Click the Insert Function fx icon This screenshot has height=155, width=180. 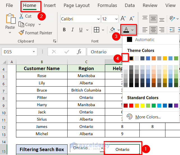(x=79, y=52)
